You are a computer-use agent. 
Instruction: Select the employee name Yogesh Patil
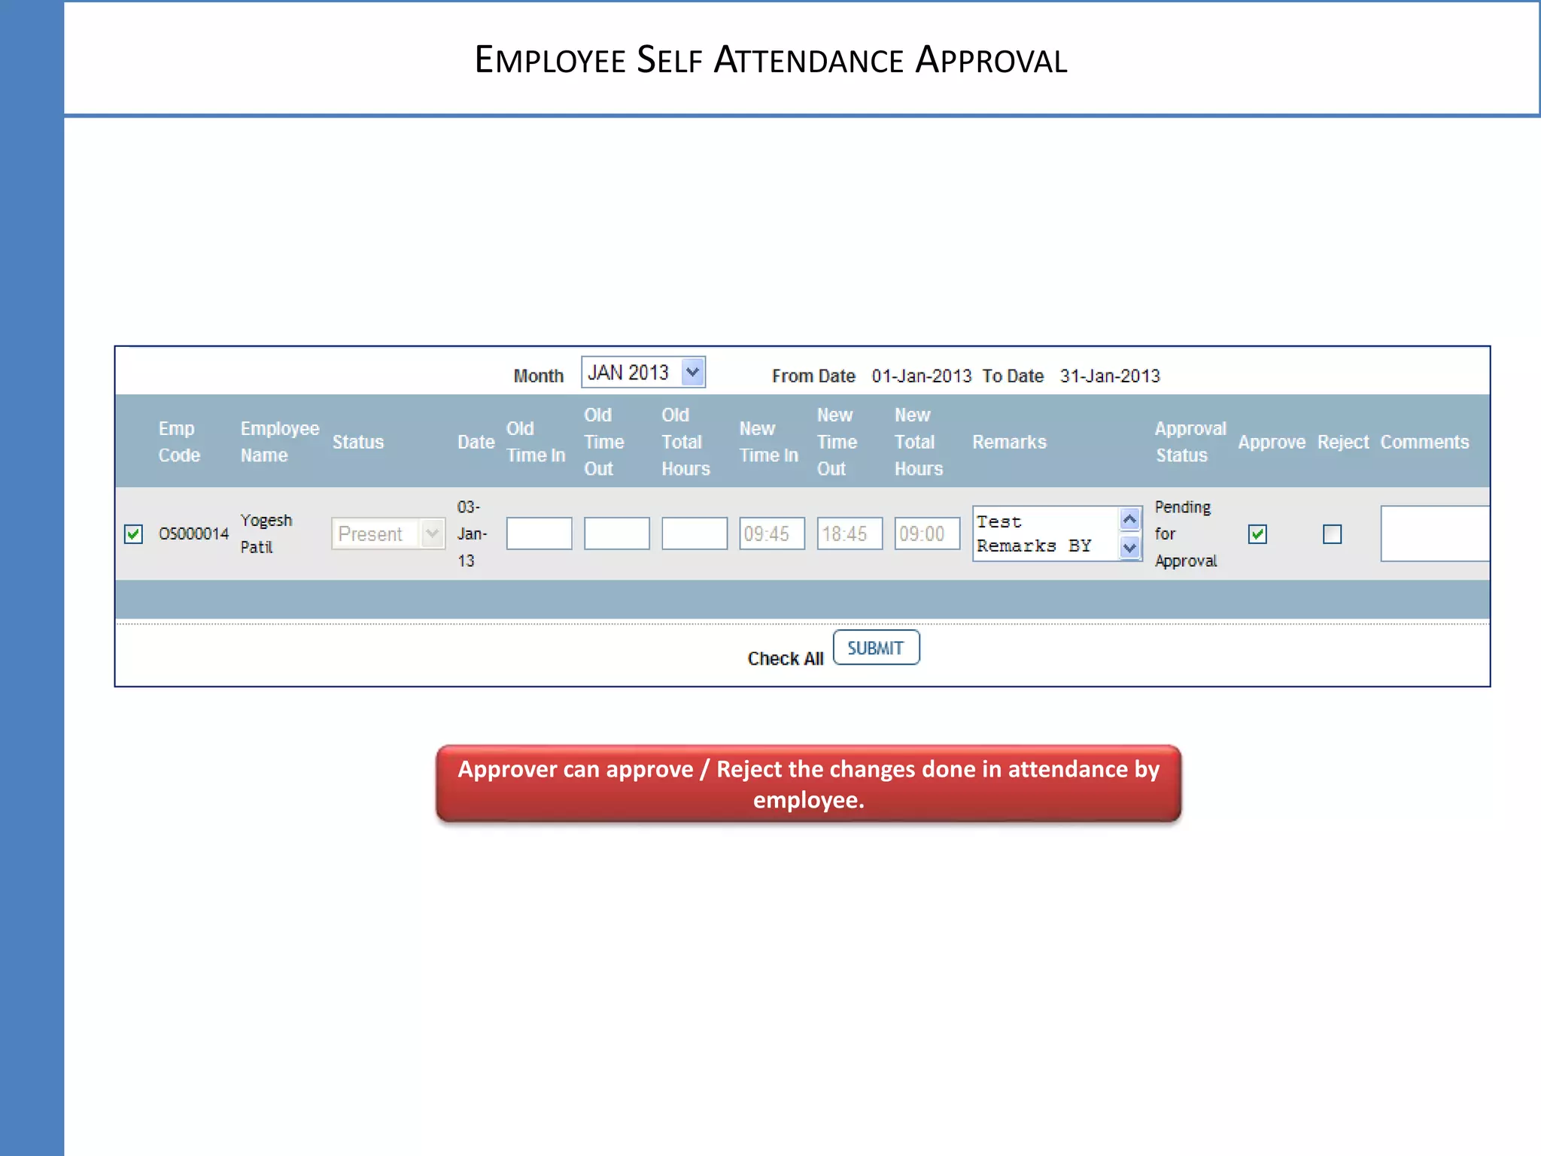coord(266,534)
